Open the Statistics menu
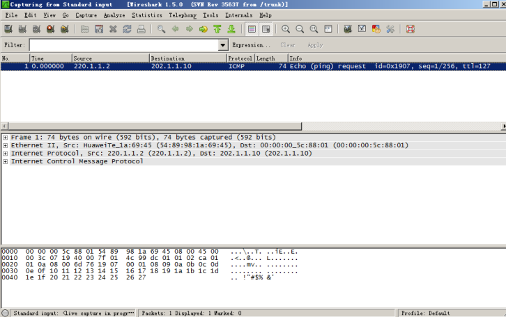This screenshot has height=317, width=506. pos(146,15)
